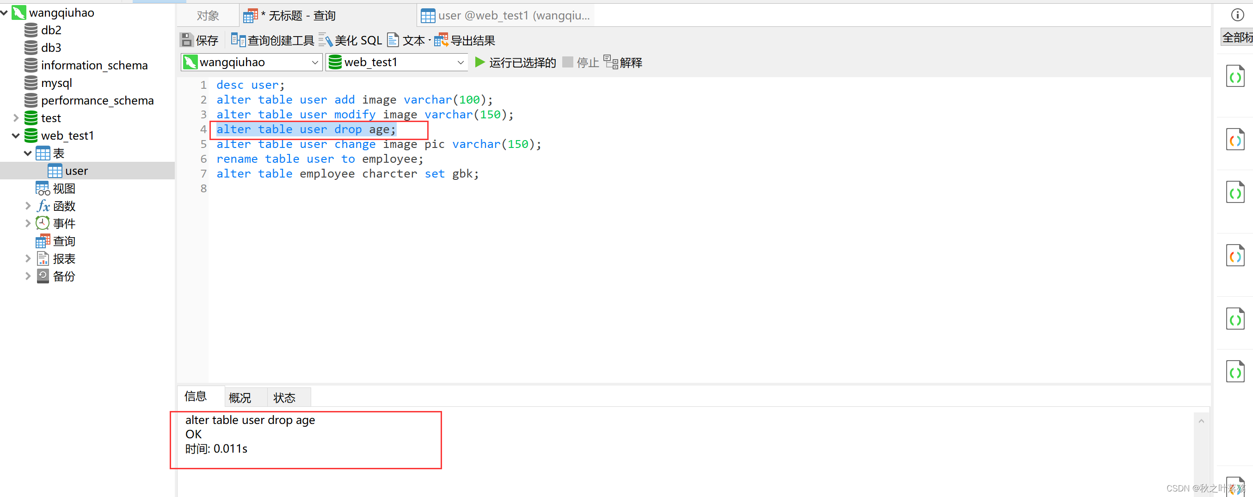Viewport: 1253px width, 497px height.
Task: Switch to the user @web_test1 tab
Action: point(506,16)
